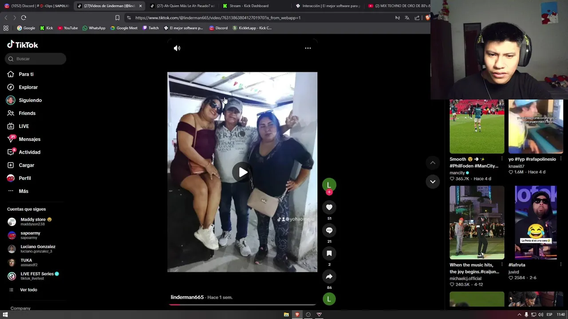This screenshot has height=319, width=568.
Task: Open the Luciano Gonzalez account
Action: (38, 249)
